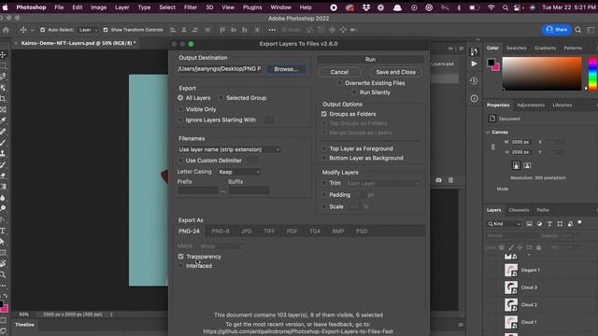The height and width of the screenshot is (336, 598).
Task: Select the Lasso tool
Action: pyautogui.click(x=3, y=77)
